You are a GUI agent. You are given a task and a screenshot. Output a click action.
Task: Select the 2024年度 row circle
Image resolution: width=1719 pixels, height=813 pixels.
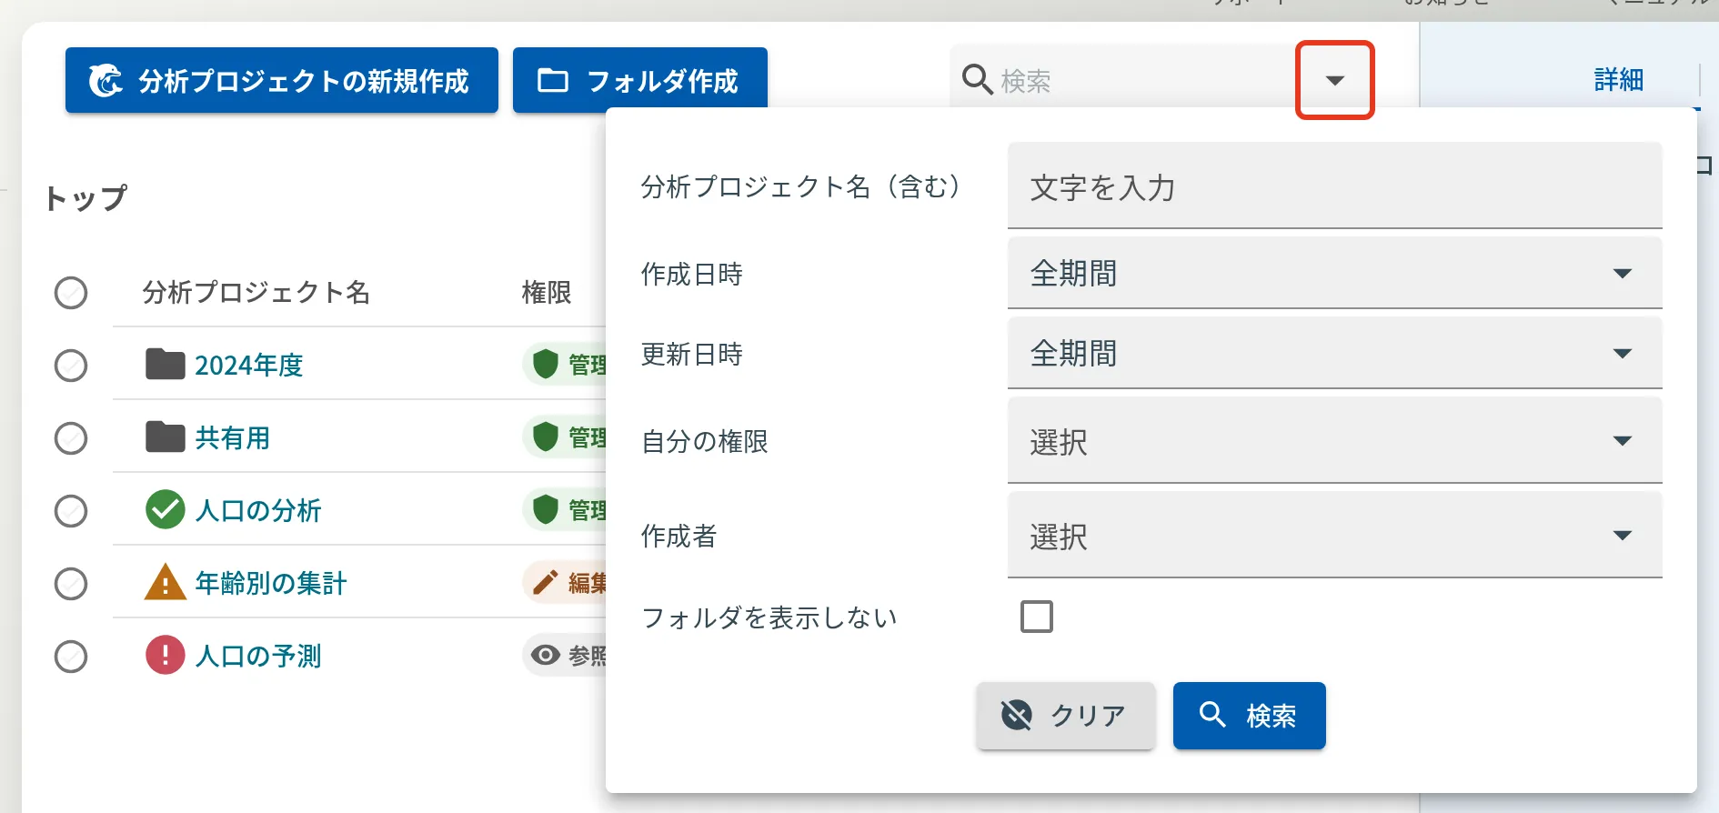(x=71, y=366)
